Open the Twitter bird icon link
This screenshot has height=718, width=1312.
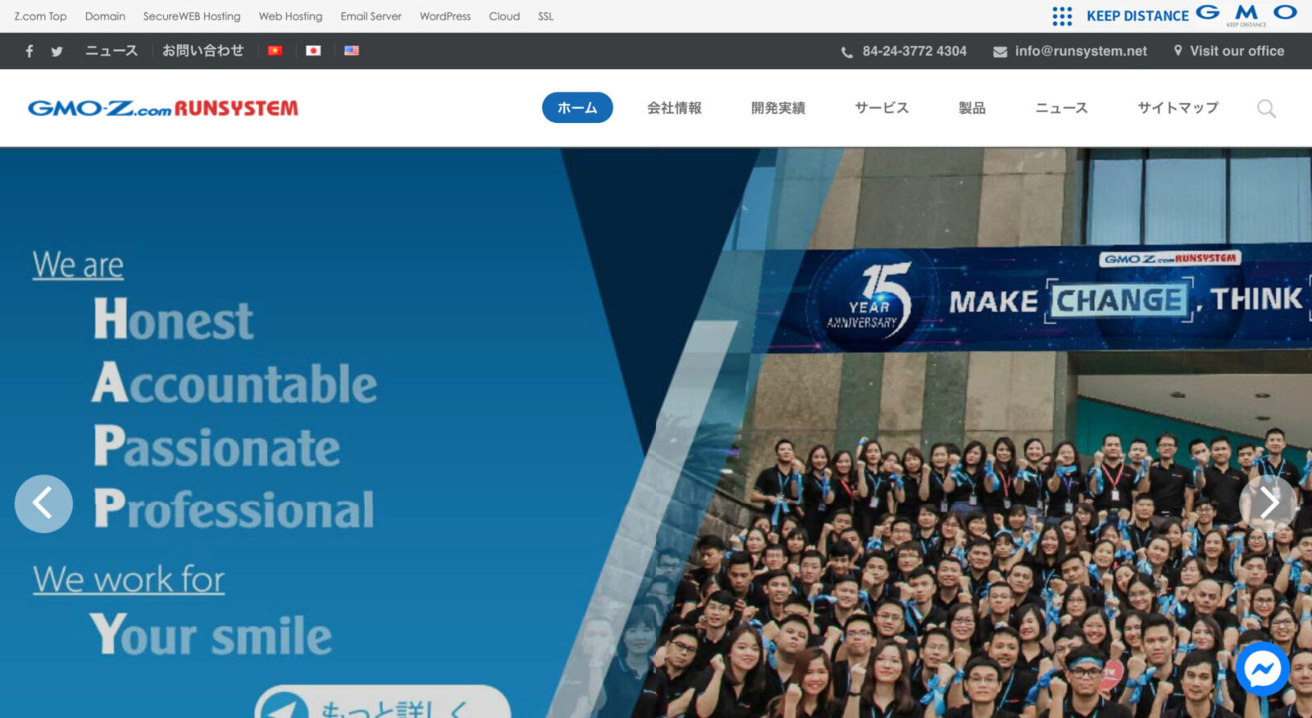[x=57, y=51]
